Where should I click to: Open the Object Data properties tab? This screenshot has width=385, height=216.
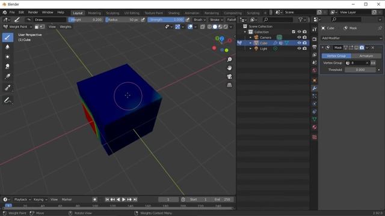click(x=315, y=119)
